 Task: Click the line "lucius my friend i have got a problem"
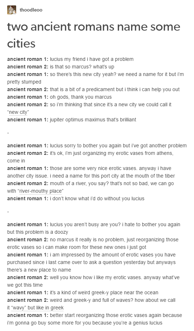pyautogui.click(x=92, y=59)
